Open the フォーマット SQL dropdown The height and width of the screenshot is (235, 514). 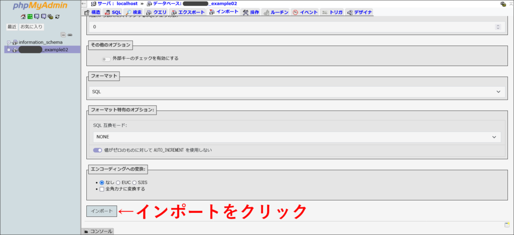click(x=297, y=92)
